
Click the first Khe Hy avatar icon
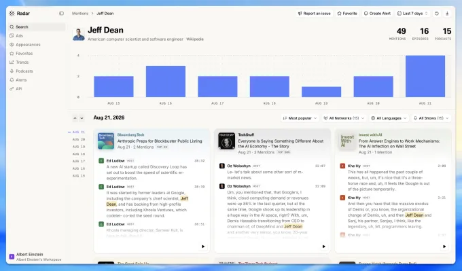click(342, 166)
